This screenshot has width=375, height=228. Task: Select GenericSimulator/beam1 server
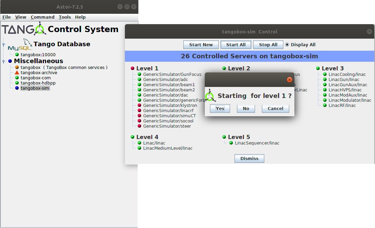(x=169, y=85)
